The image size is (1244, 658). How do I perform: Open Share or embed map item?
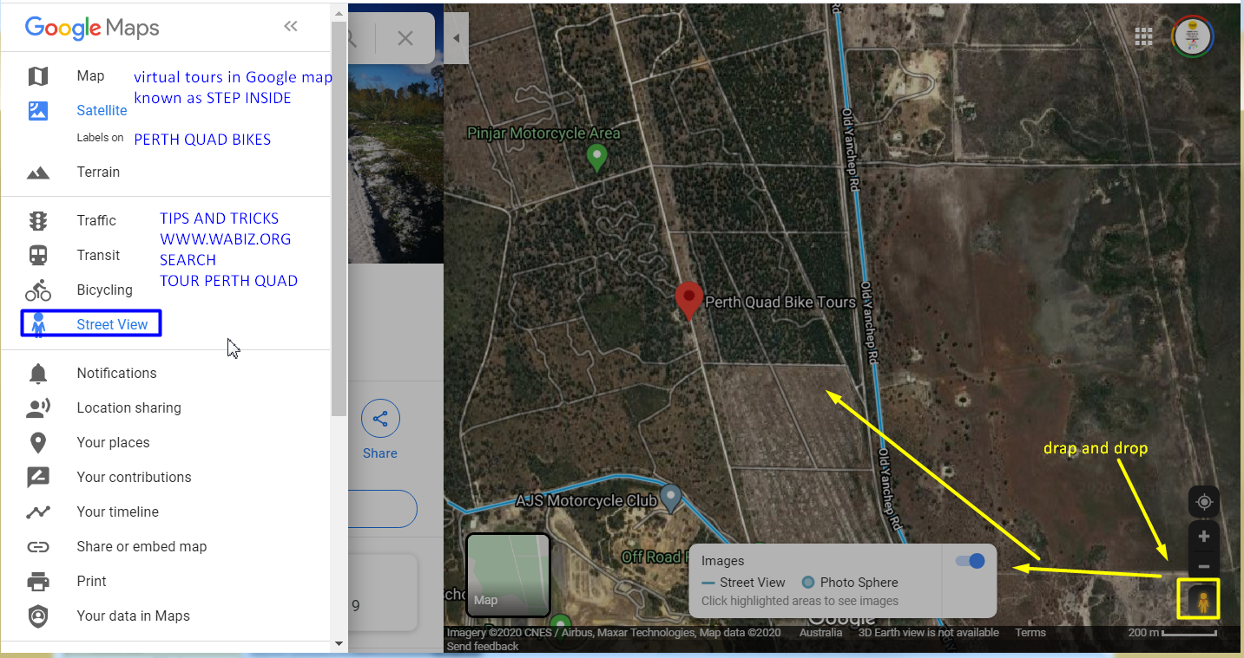pos(142,547)
